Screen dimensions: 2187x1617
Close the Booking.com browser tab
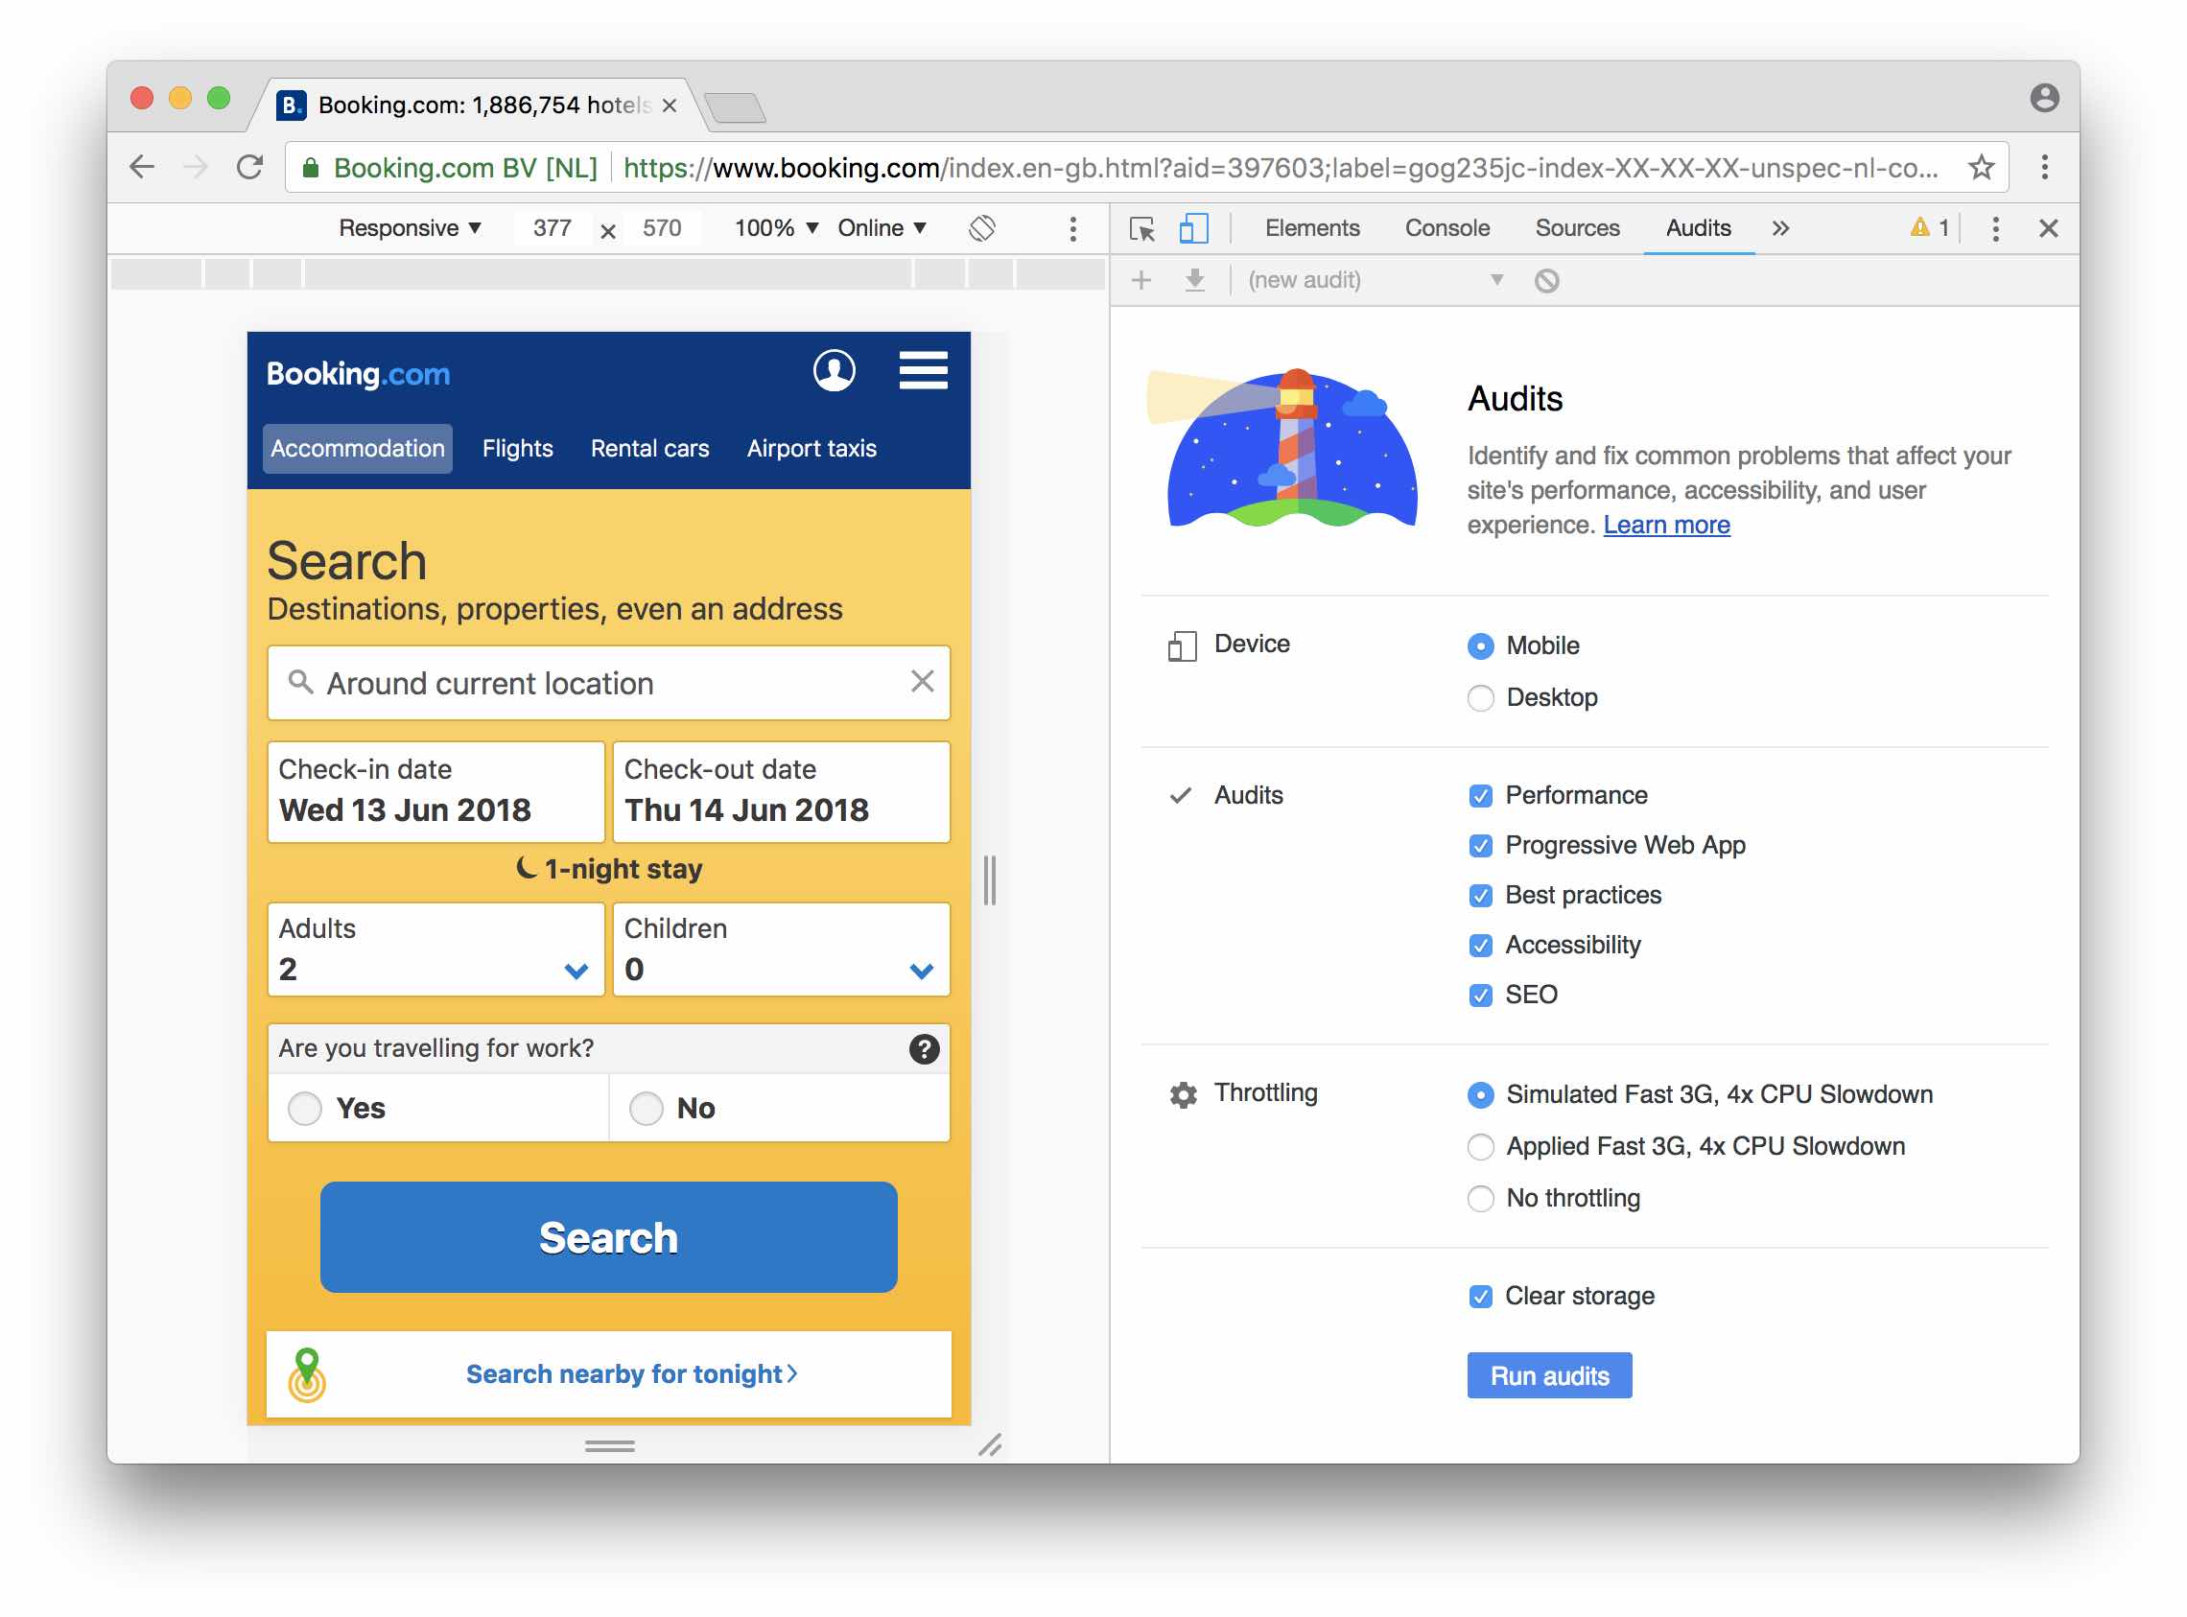point(670,105)
